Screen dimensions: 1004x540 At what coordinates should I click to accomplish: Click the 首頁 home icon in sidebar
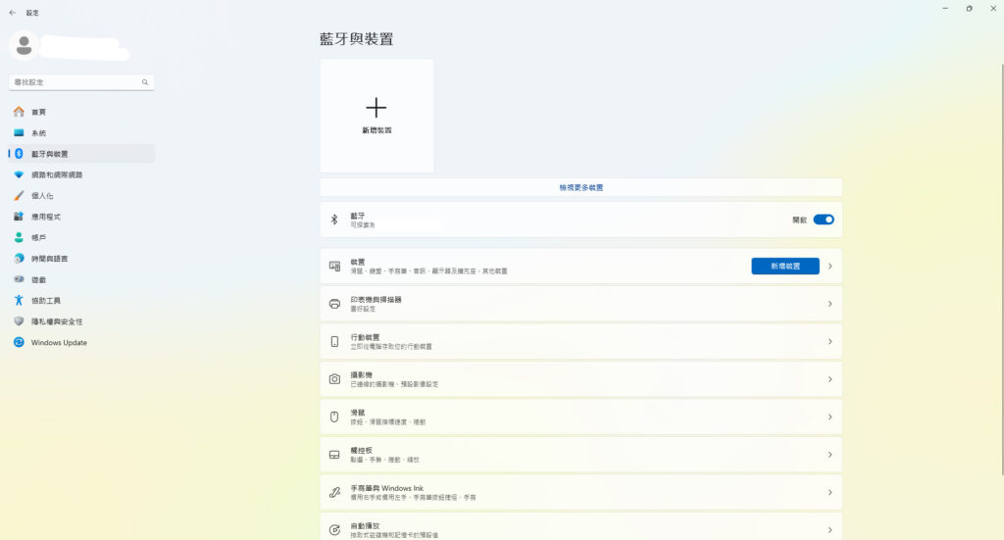[x=19, y=112]
